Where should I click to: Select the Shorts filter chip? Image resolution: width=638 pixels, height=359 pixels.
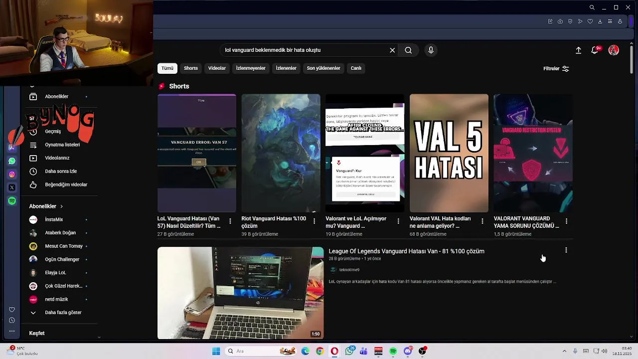coord(191,68)
